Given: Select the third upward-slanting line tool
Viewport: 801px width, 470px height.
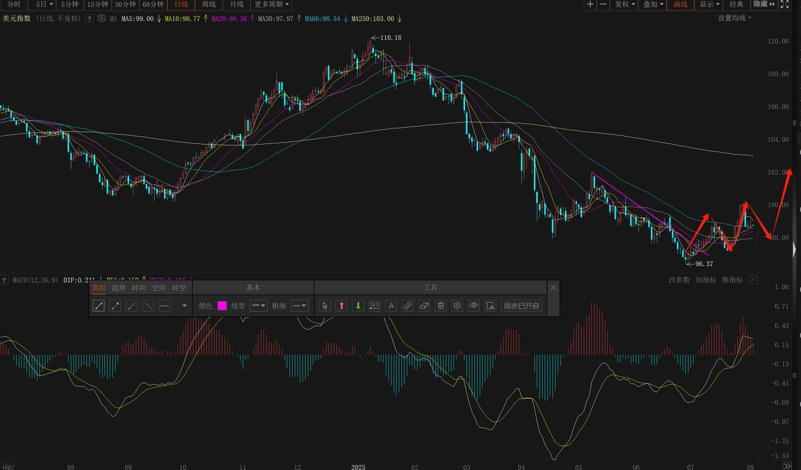Looking at the screenshot, I should [131, 306].
